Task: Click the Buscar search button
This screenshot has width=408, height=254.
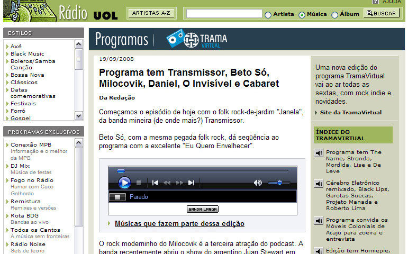Action: (382, 13)
